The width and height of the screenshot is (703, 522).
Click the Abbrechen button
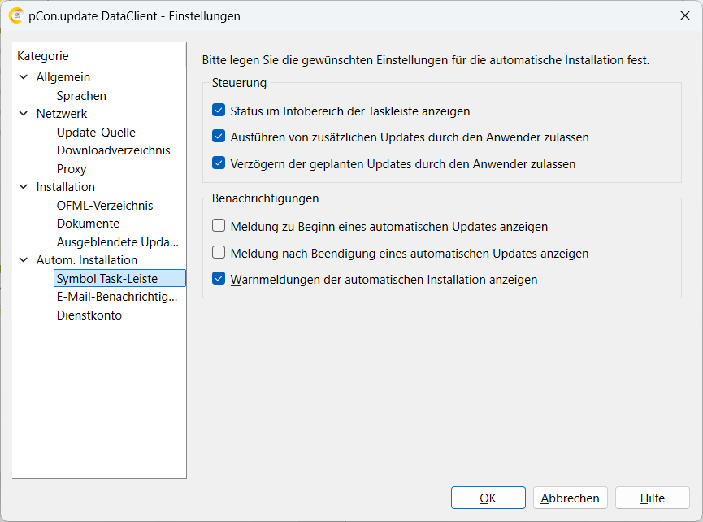[x=570, y=498]
